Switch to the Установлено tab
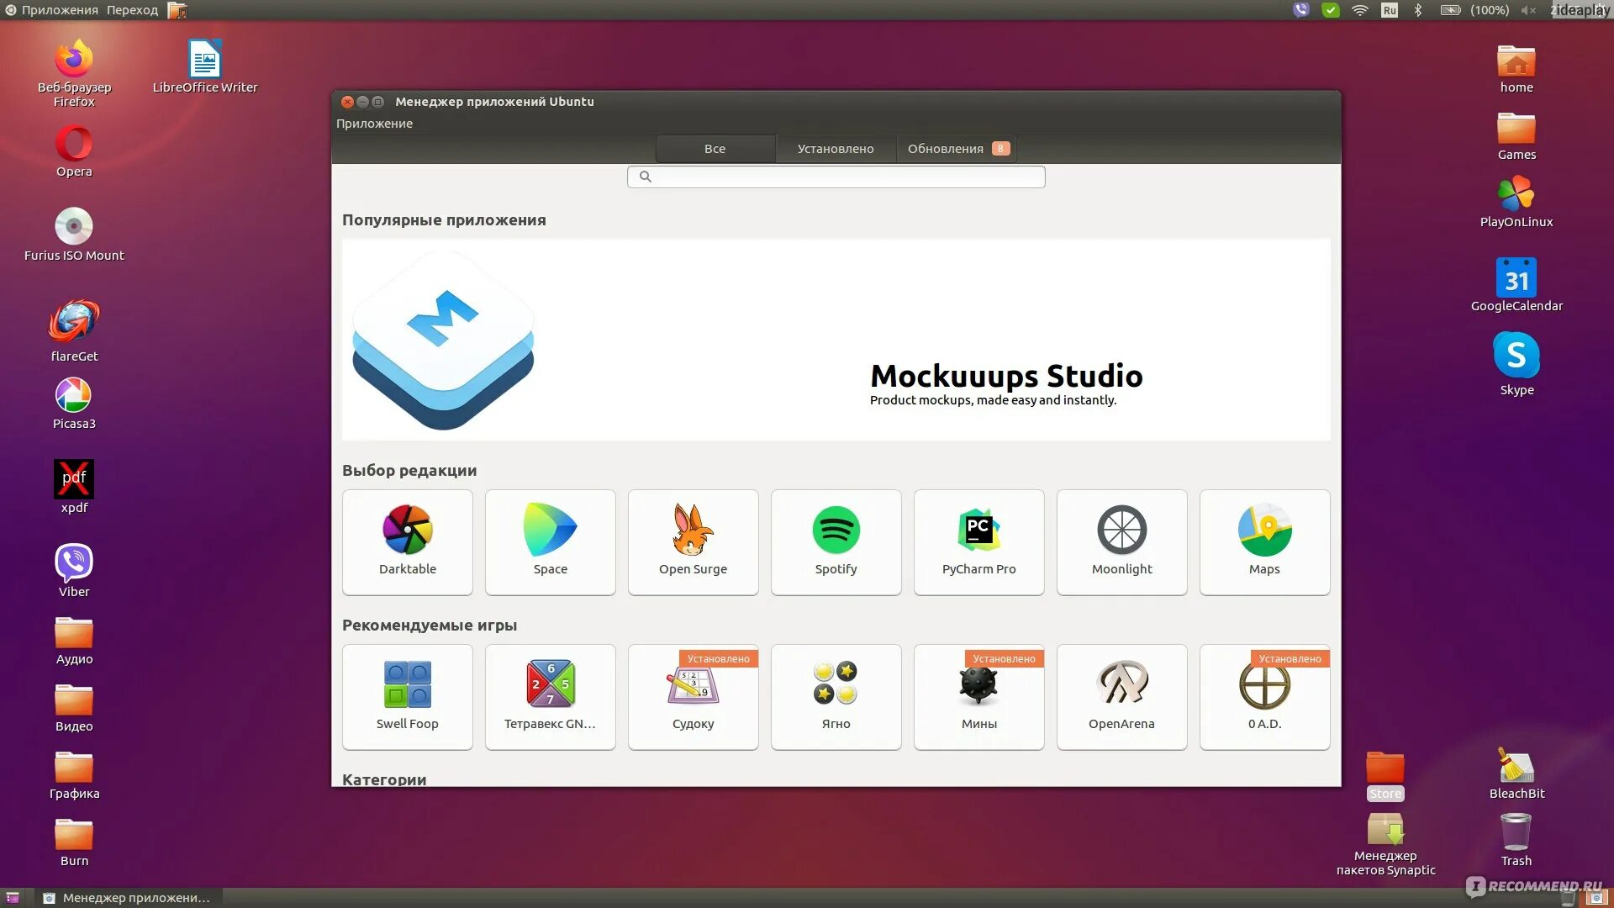 (836, 149)
